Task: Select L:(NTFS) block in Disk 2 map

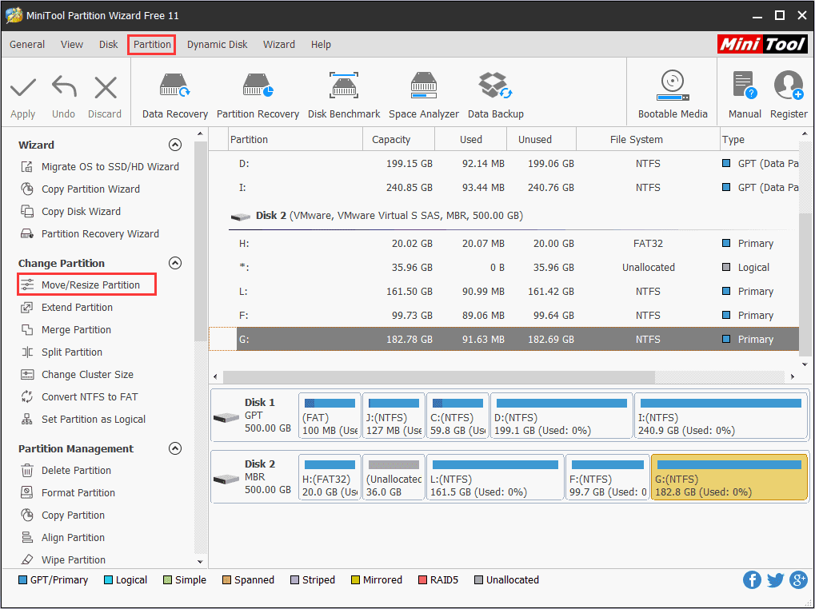Action: [495, 477]
